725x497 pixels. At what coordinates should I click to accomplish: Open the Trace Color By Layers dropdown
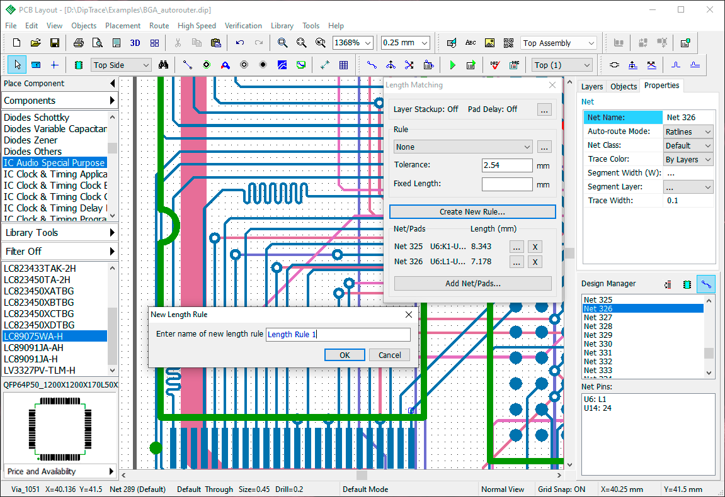[688, 159]
